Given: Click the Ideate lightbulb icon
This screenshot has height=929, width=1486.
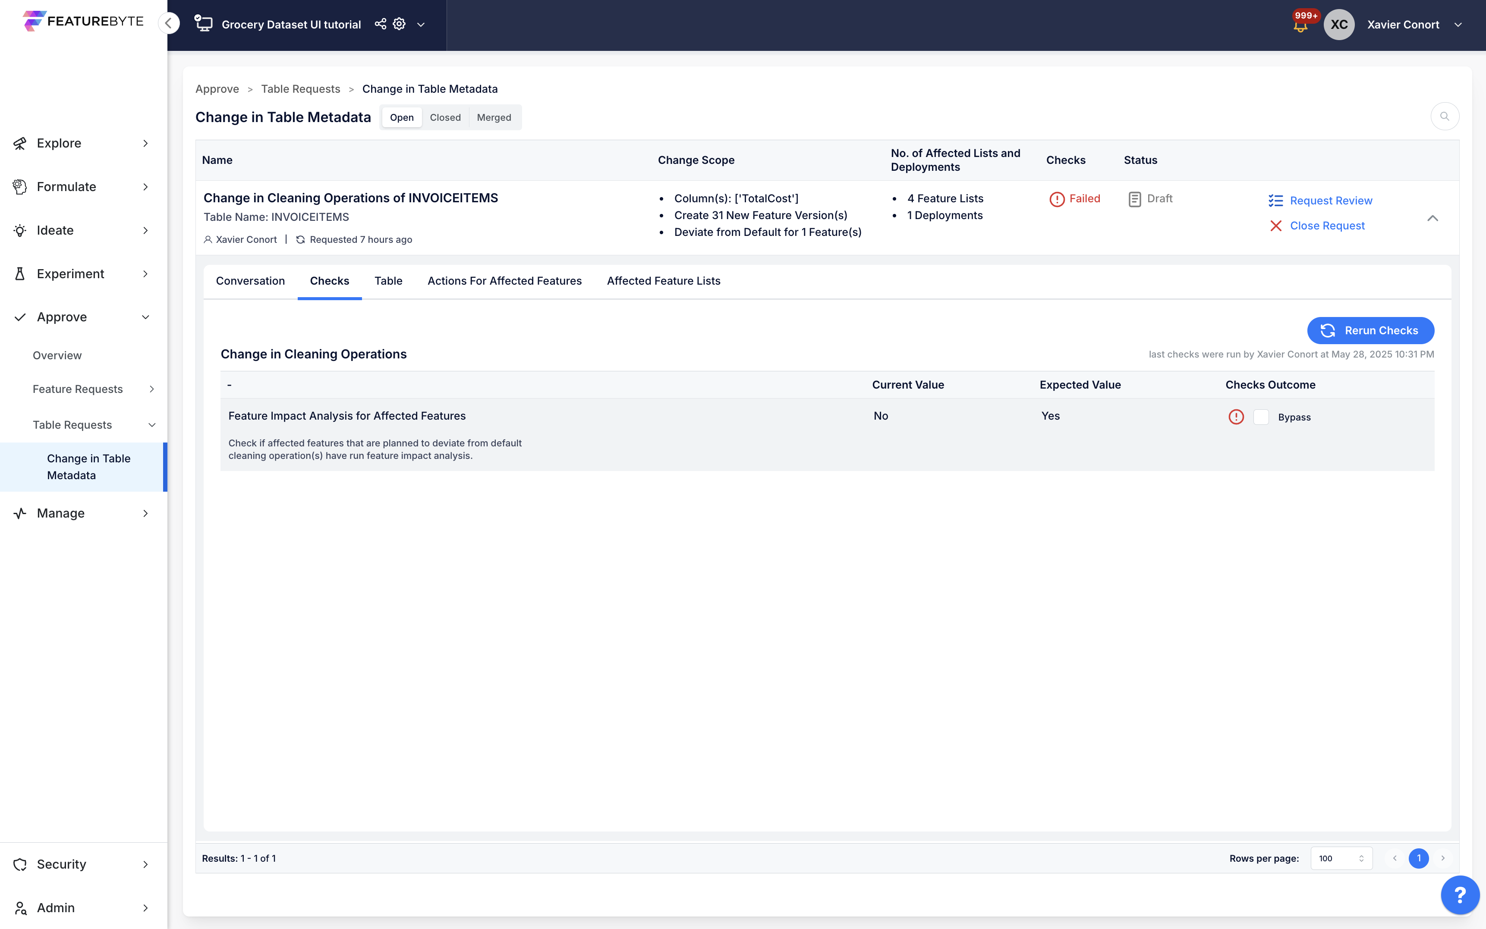Looking at the screenshot, I should pos(20,230).
